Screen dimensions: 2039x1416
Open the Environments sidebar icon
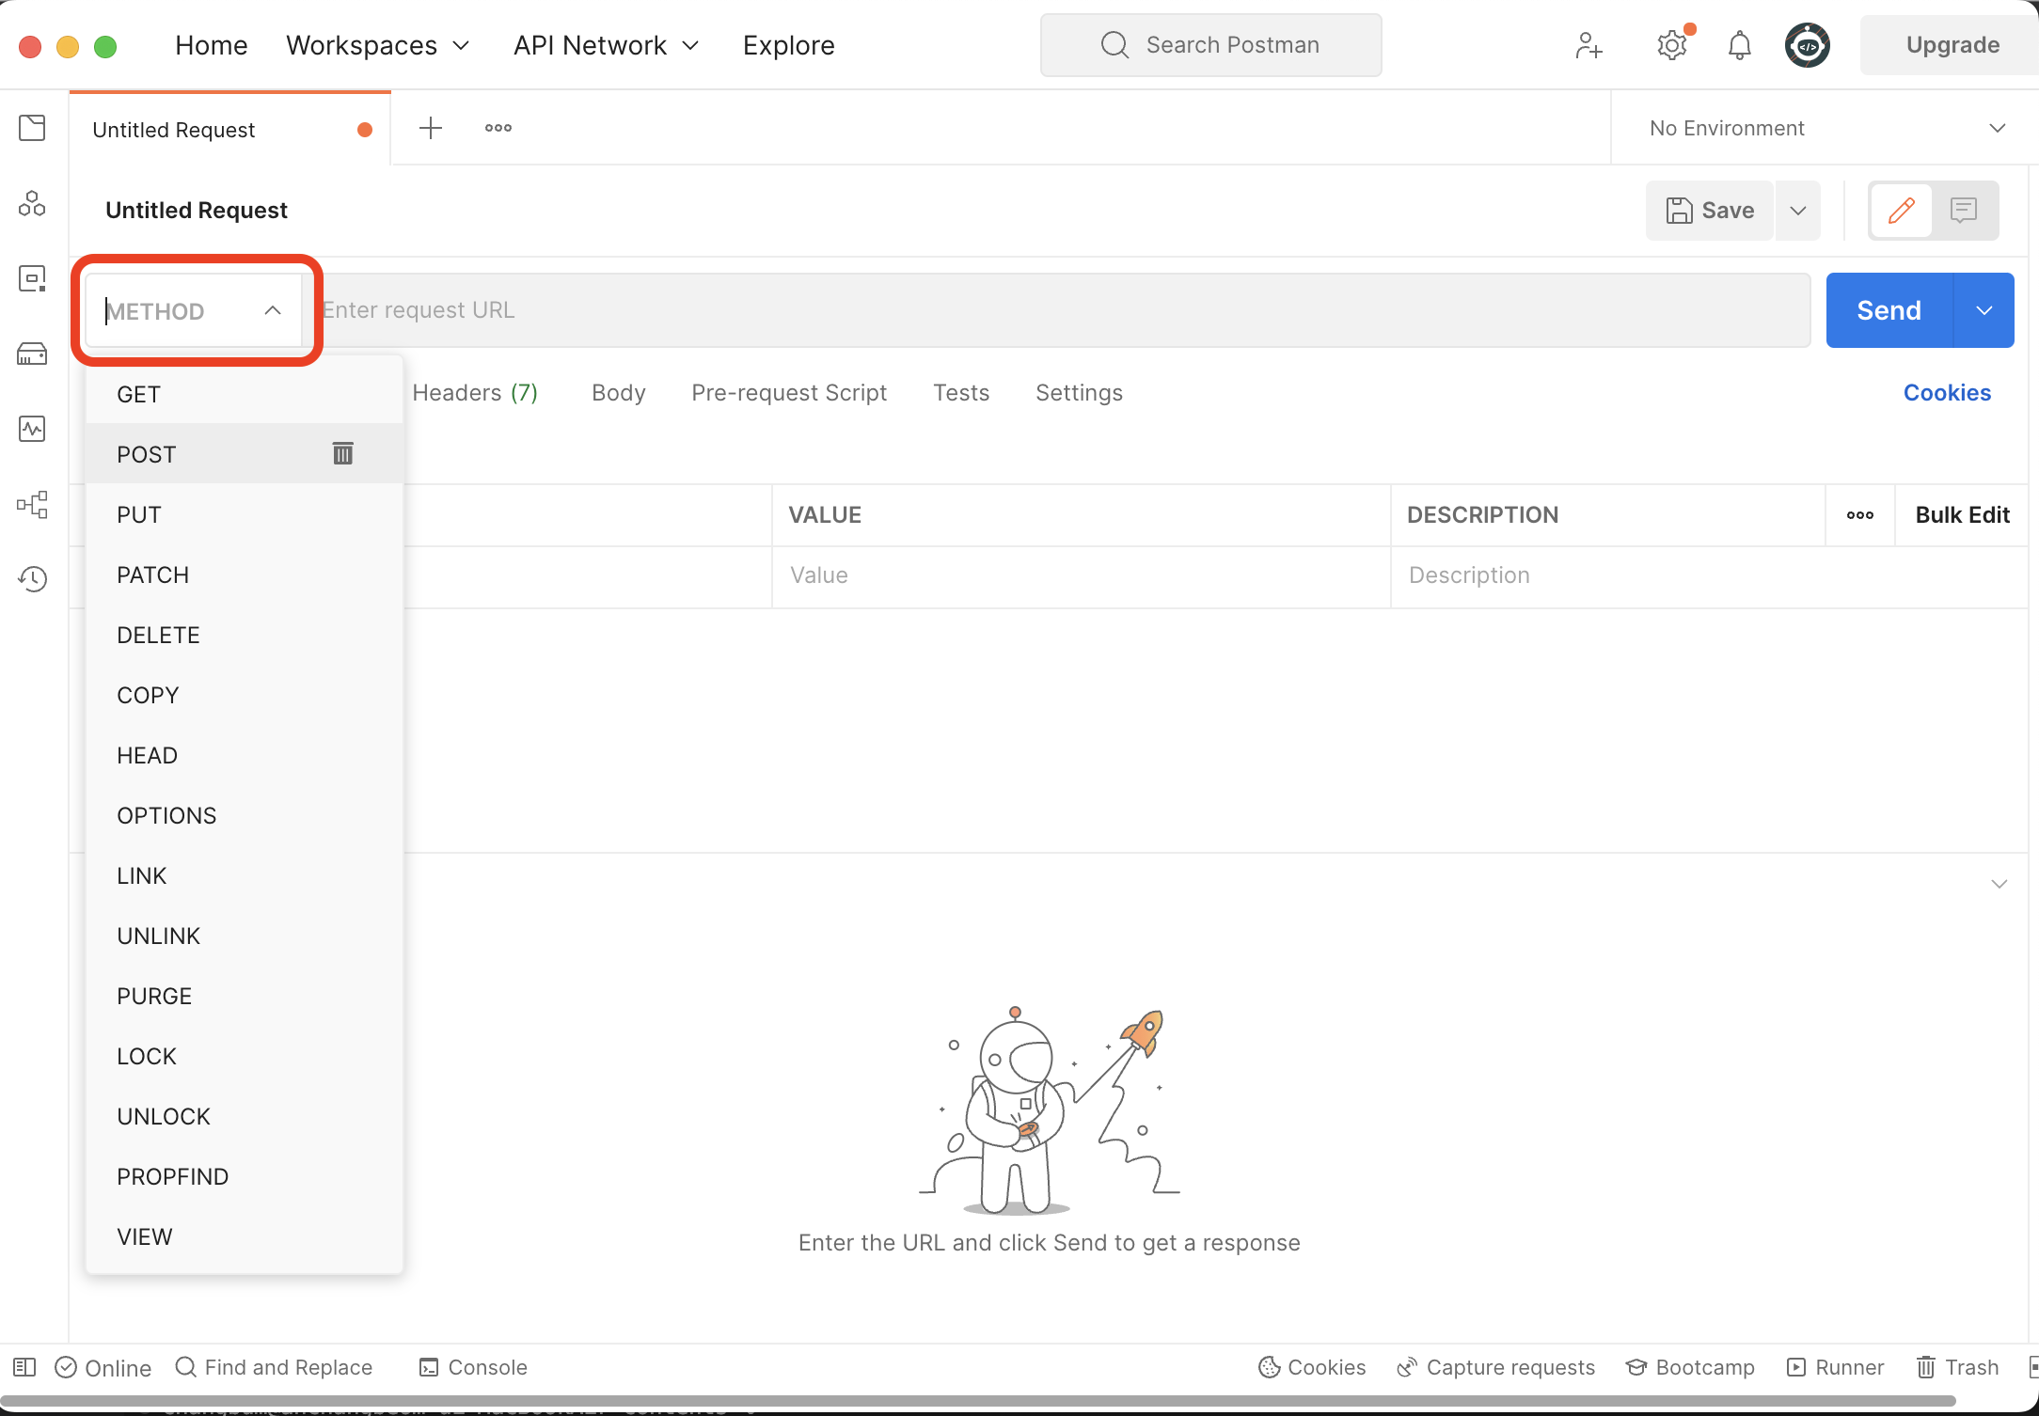tap(33, 278)
